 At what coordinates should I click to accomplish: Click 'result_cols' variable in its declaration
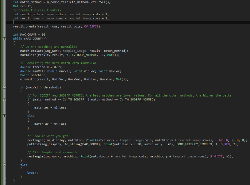(30, 14)
